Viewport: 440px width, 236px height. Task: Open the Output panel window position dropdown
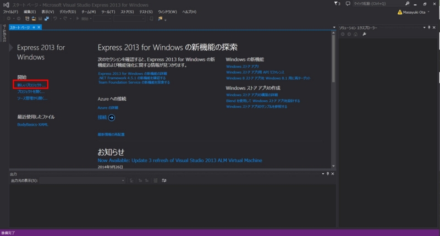[323, 174]
